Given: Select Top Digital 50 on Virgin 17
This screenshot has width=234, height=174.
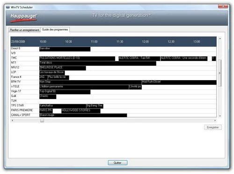Looking at the screenshot, I should 65,92.
